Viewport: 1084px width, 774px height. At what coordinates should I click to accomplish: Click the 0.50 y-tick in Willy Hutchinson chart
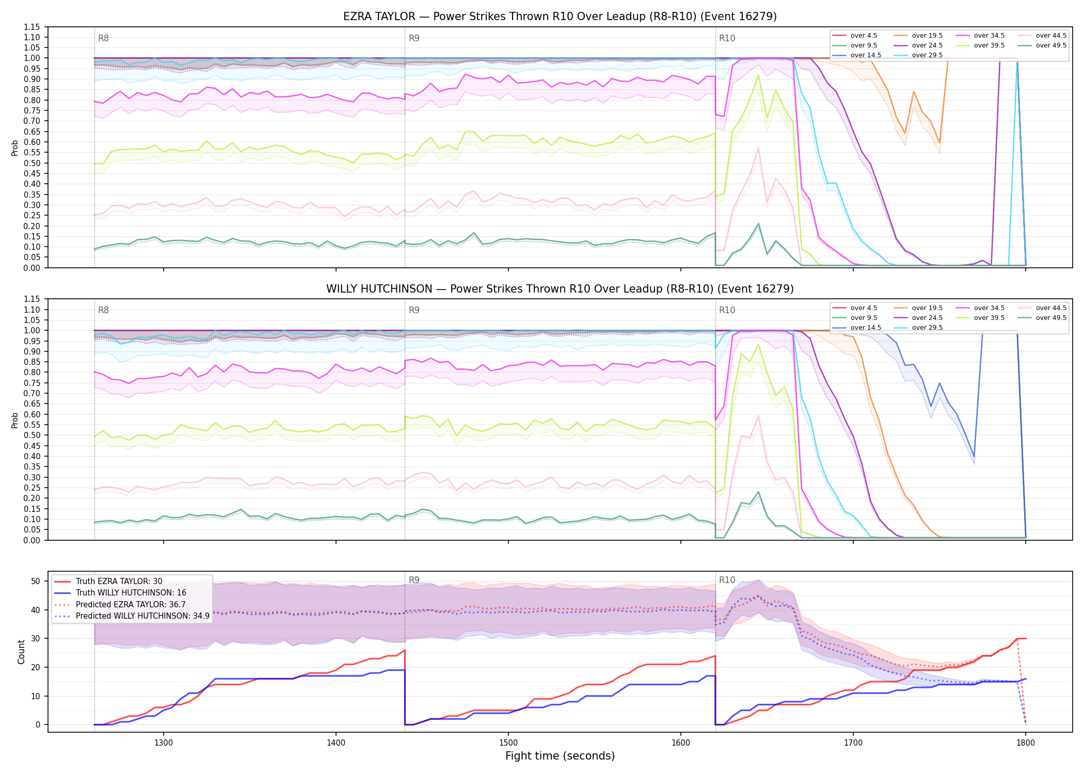[x=32, y=436]
